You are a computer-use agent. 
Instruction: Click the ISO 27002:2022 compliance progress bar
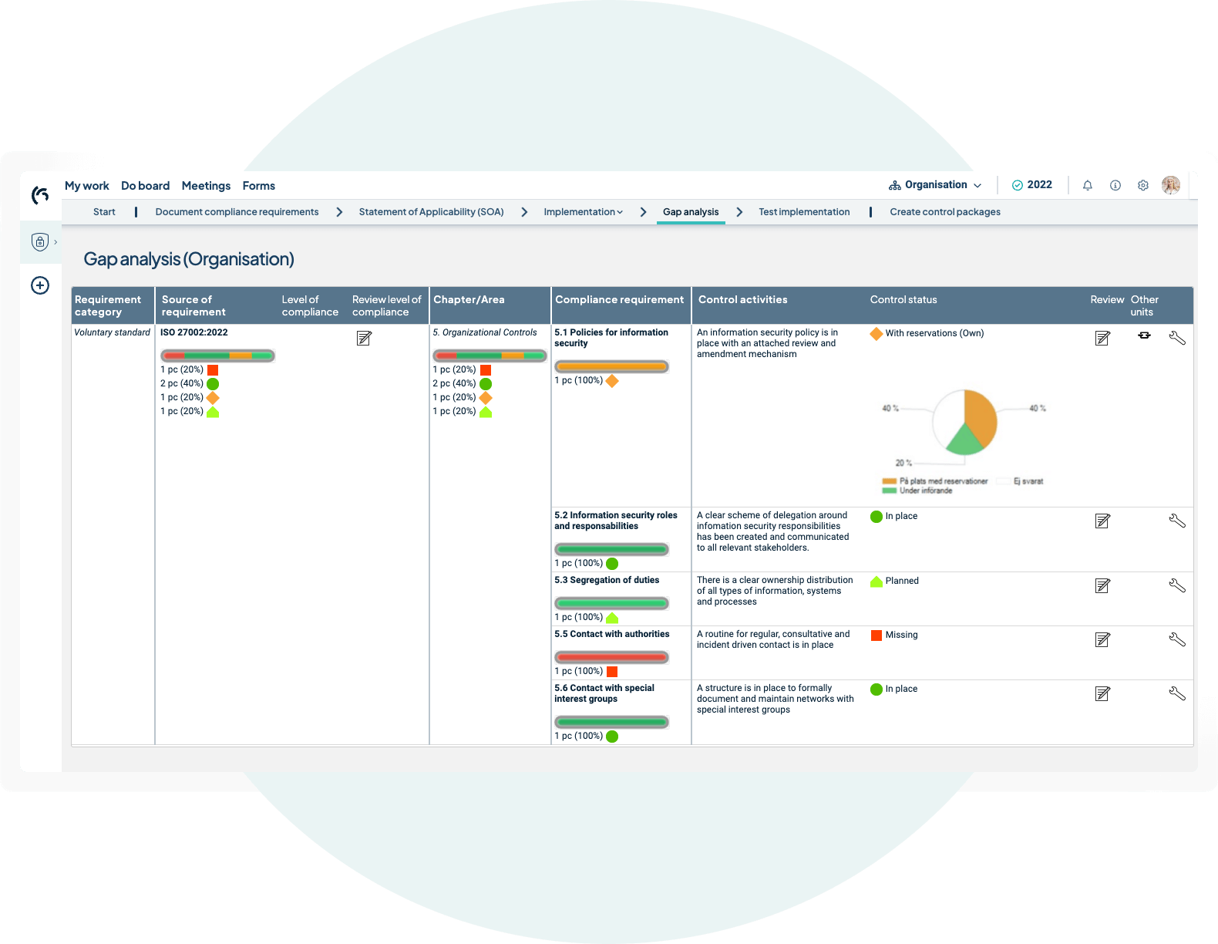coord(217,356)
